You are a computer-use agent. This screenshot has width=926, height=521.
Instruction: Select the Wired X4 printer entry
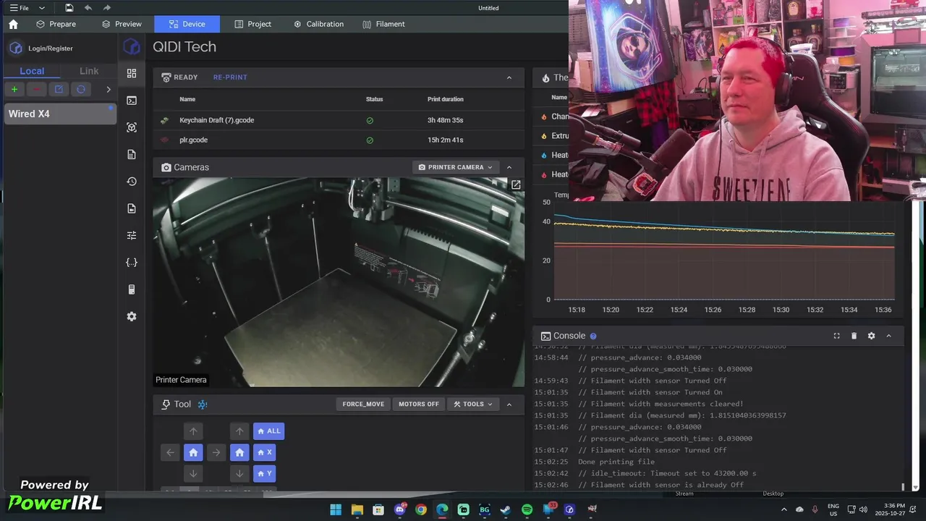tap(60, 114)
